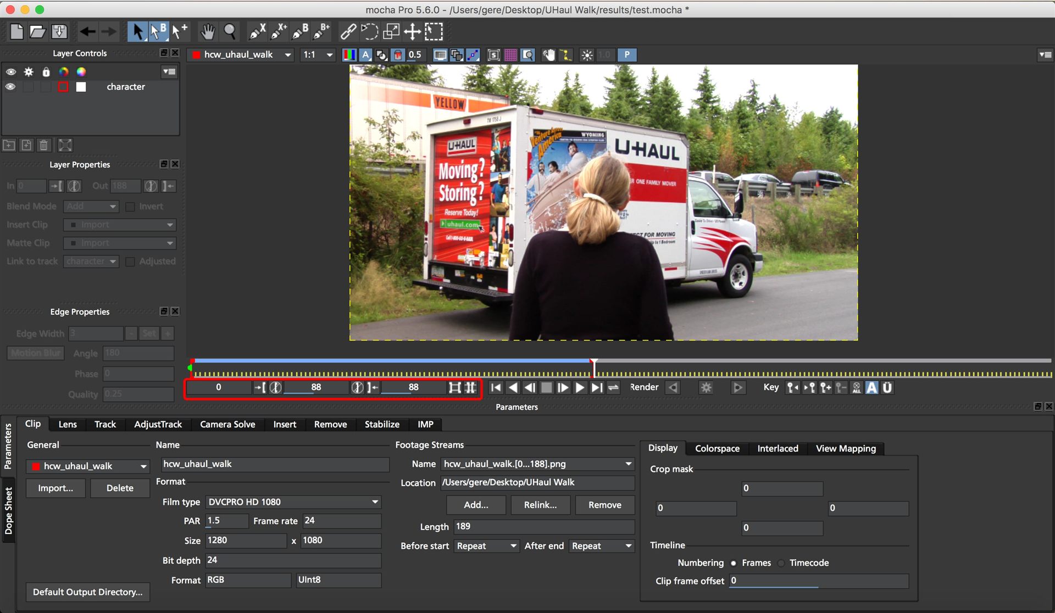Open the Film type DVCPRO HD dropdown
1055x613 pixels.
[x=293, y=502]
